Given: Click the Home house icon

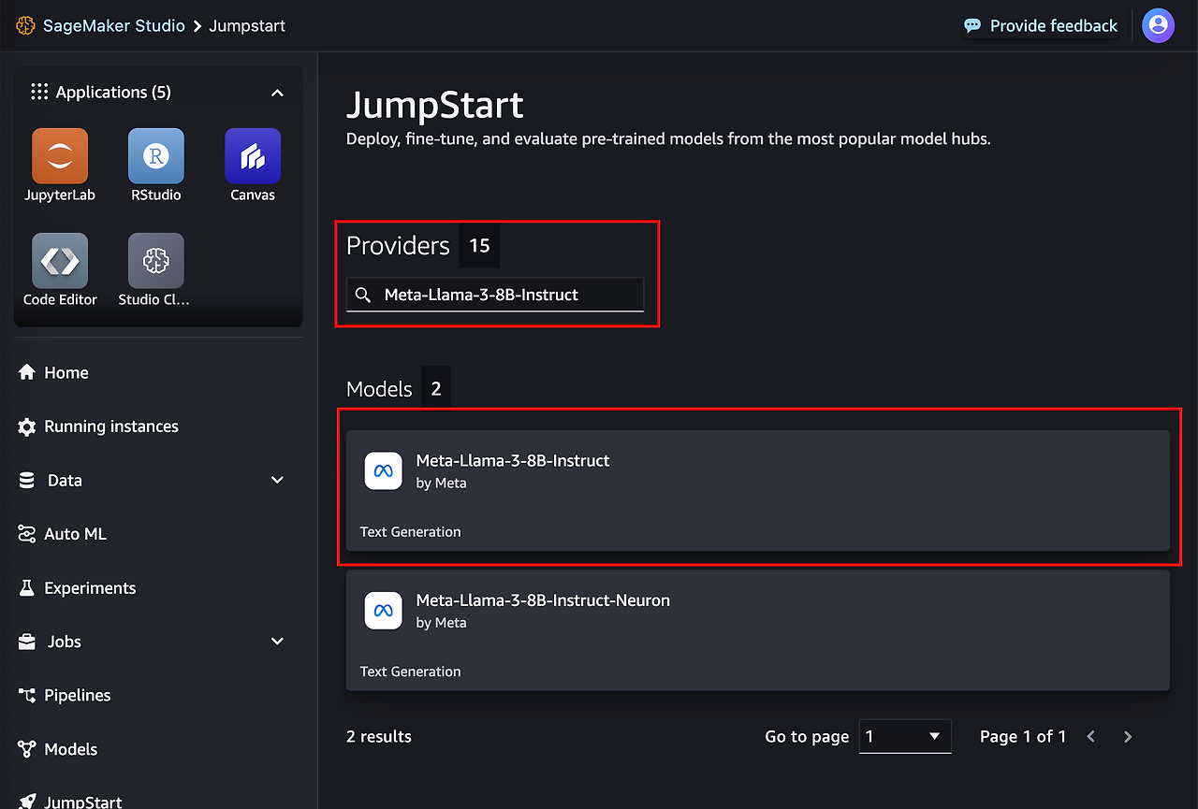Looking at the screenshot, I should click(27, 372).
